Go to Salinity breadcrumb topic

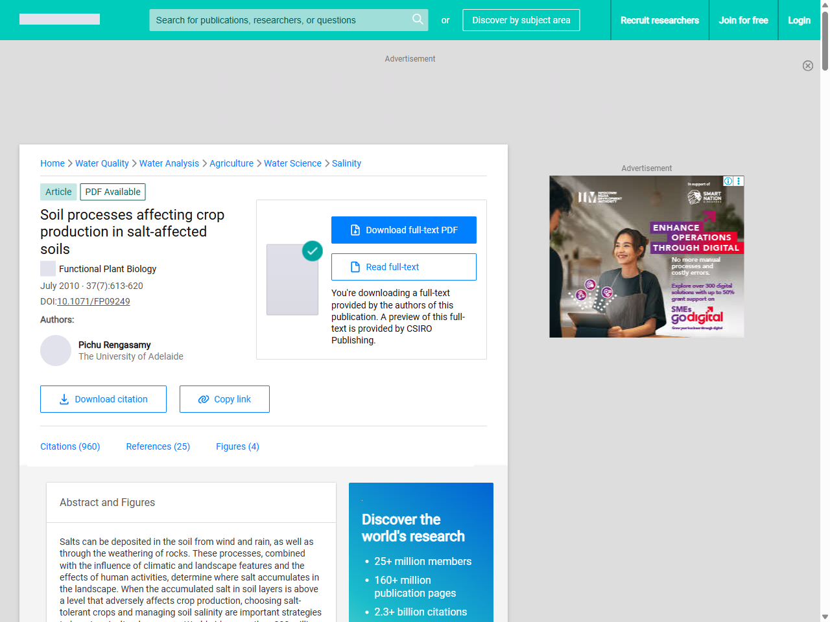[346, 163]
